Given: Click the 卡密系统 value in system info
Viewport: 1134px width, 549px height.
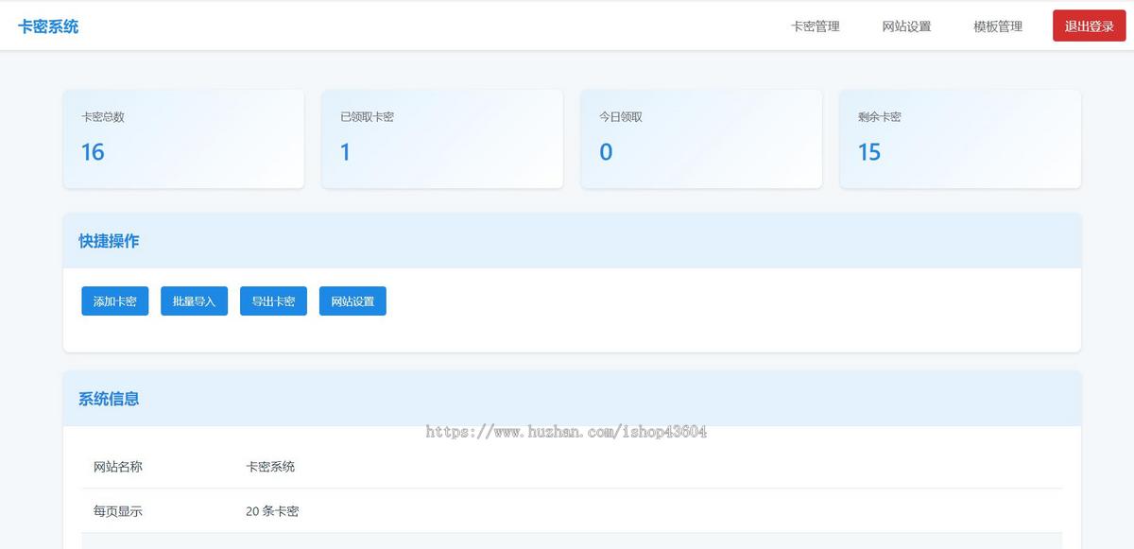Looking at the screenshot, I should [x=270, y=467].
